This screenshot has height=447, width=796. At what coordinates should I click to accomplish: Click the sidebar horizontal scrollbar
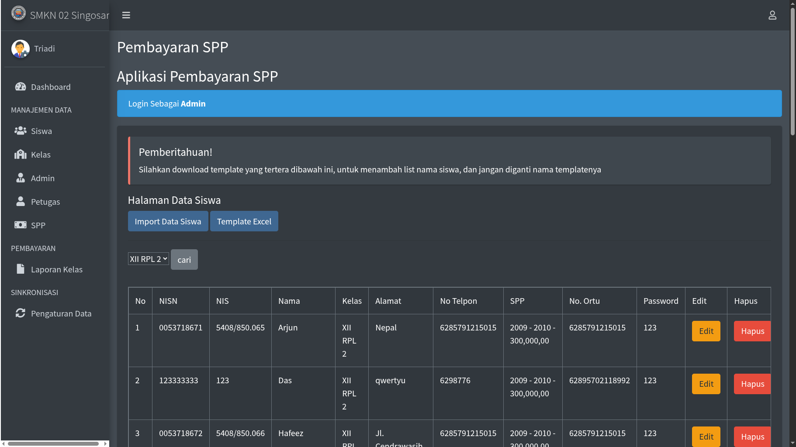point(53,444)
